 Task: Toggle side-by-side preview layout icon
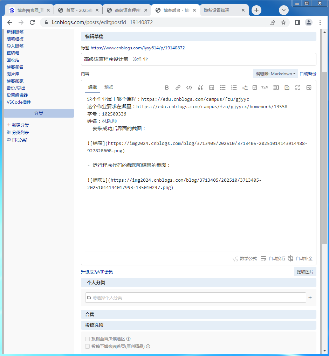click(x=276, y=88)
